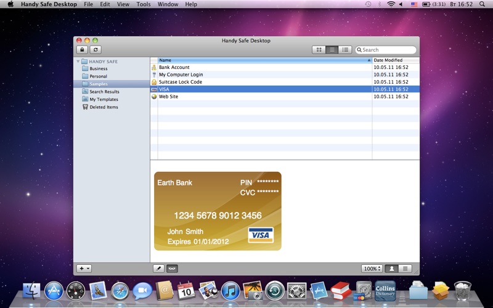Open the Handy Safe Desktop application menu
This screenshot has width=493, height=308.
49,4
